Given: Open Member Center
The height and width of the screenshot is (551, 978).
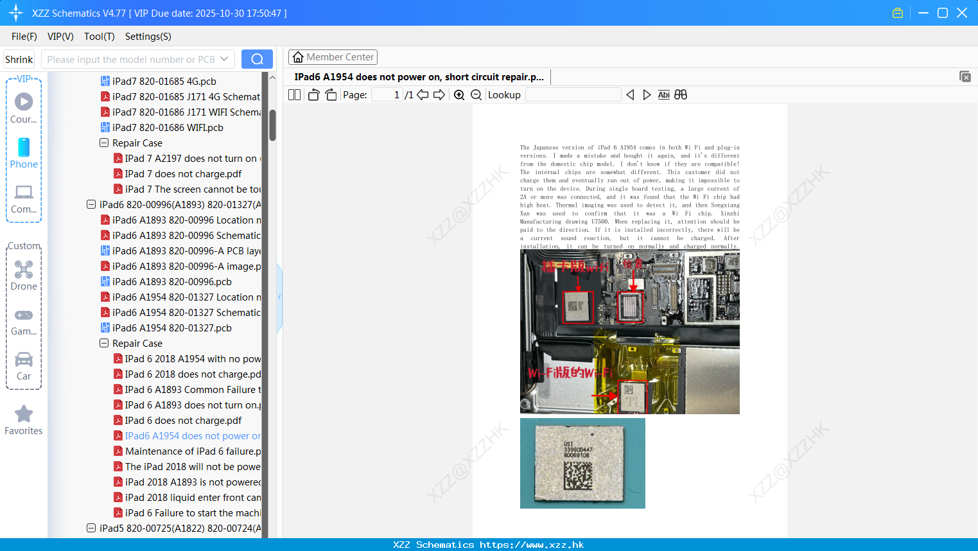Looking at the screenshot, I should (333, 57).
